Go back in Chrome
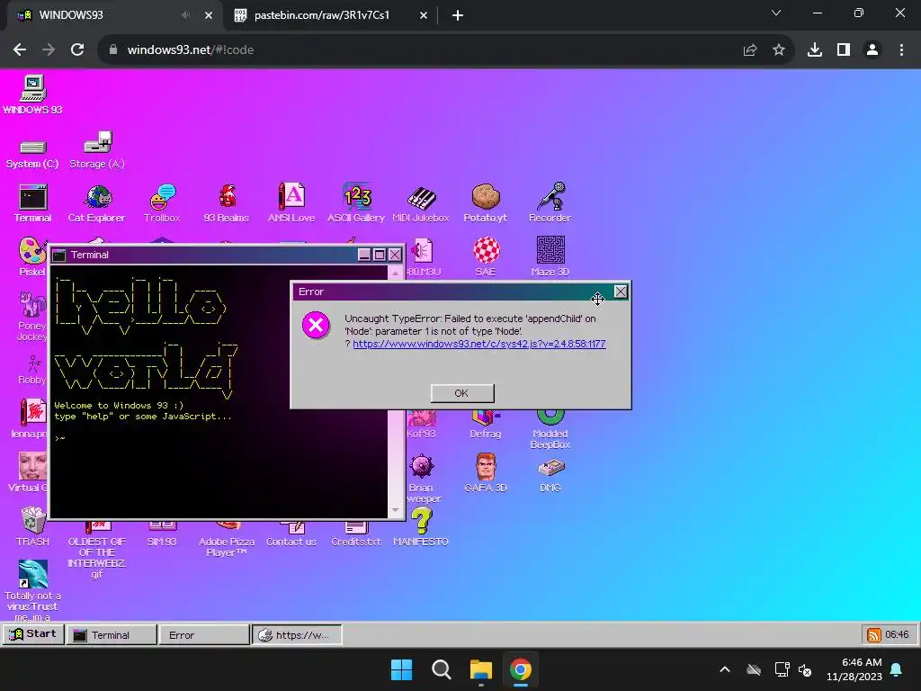The height and width of the screenshot is (691, 921). [x=20, y=50]
